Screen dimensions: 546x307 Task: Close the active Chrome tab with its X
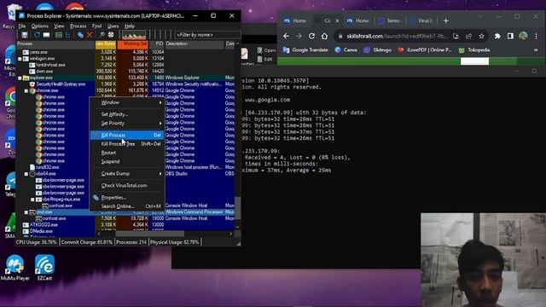pyautogui.click(x=337, y=20)
